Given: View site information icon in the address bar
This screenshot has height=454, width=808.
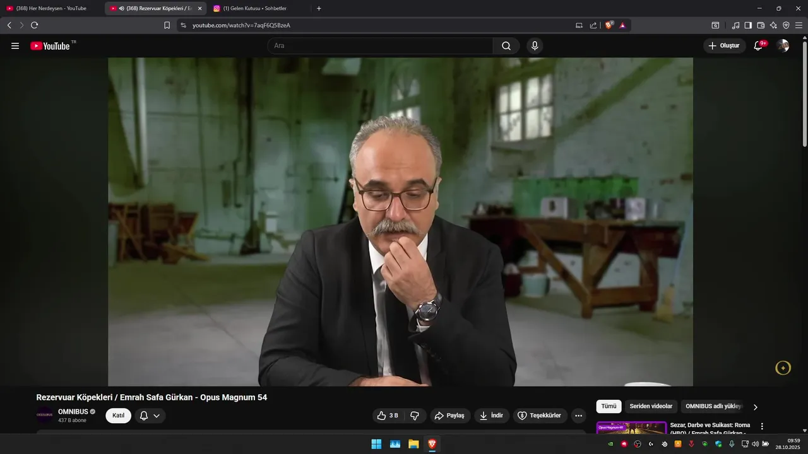Looking at the screenshot, I should coord(184,25).
